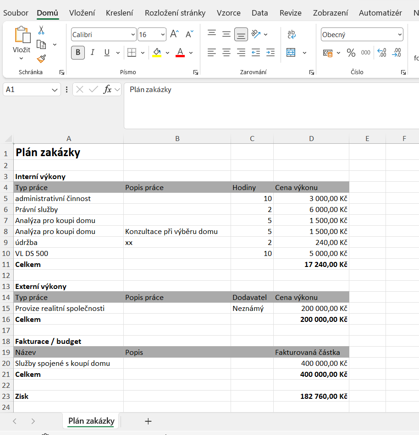Open Schránka dialog launcher
This screenshot has width=419, height=435.
61,72
